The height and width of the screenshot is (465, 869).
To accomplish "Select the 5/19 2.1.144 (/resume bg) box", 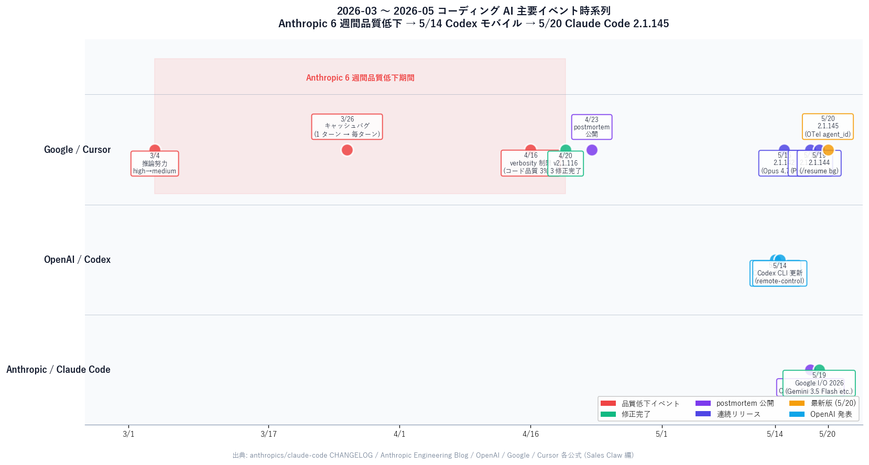I will tap(819, 163).
